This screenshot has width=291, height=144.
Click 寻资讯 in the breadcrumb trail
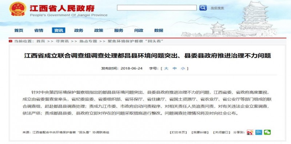coord(62,41)
